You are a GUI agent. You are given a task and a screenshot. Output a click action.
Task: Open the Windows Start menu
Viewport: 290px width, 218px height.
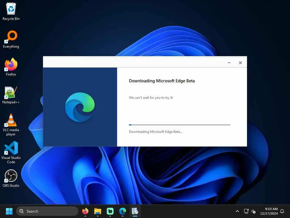click(x=9, y=211)
